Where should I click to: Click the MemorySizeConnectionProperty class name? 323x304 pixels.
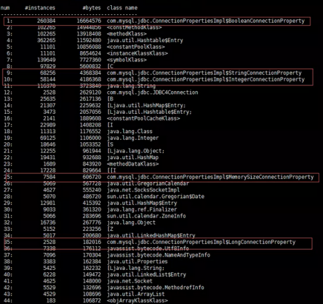tap(210, 177)
